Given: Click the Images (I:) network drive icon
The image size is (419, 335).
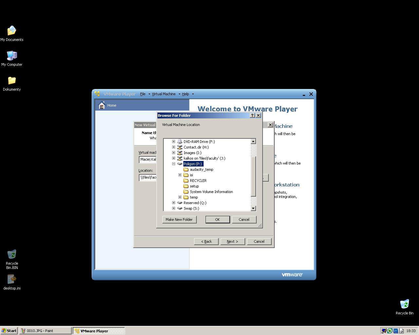Looking at the screenshot, I should point(180,153).
